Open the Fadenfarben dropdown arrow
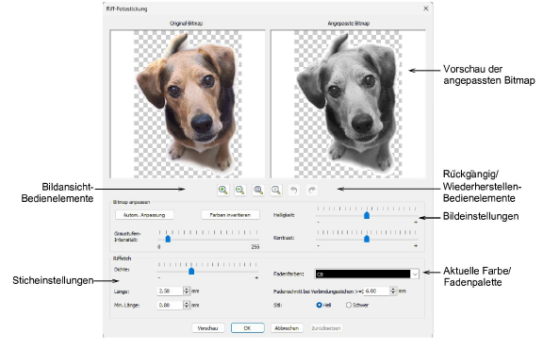Viewport: 543px width, 350px height. point(415,275)
